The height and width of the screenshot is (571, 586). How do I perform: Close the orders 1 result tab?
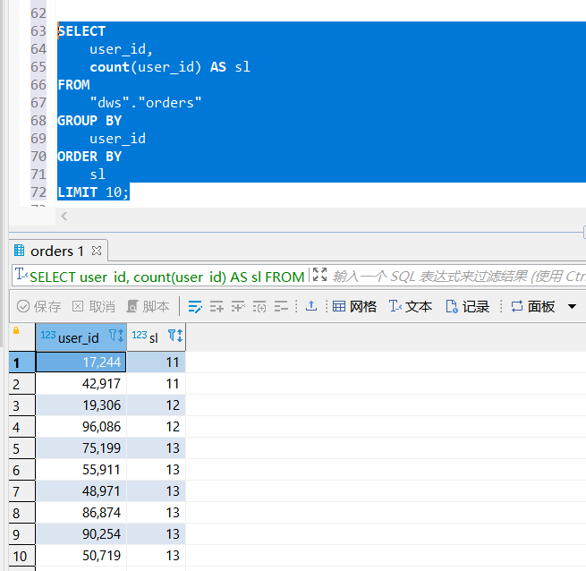coord(98,251)
